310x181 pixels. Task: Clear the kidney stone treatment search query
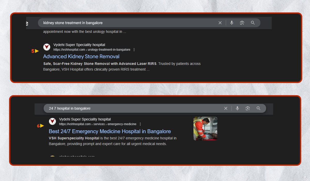[220, 23]
